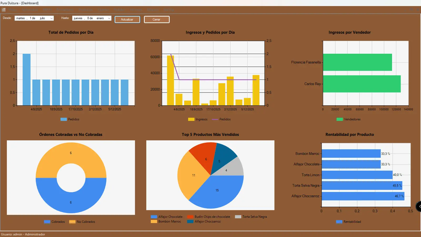
Task: Open the Pedidos menu
Action: 119,10
